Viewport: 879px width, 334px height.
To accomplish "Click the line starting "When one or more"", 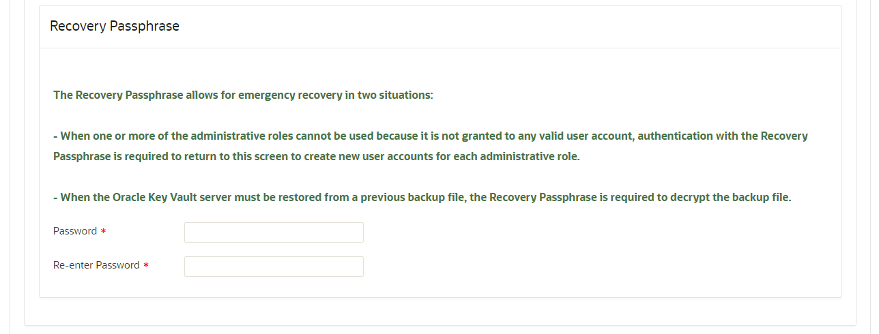I will point(430,136).
